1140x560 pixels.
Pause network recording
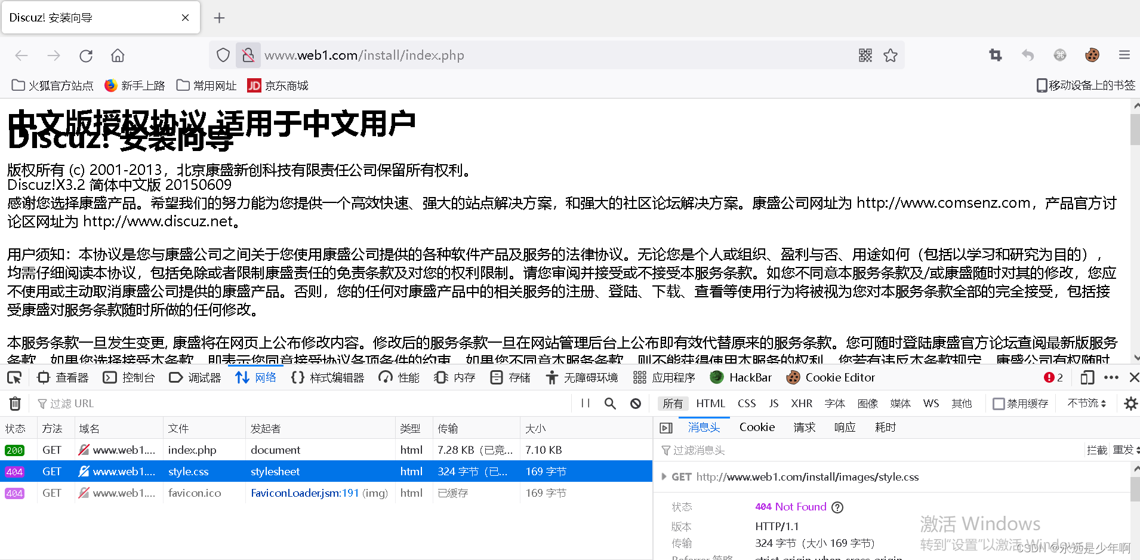click(x=586, y=404)
